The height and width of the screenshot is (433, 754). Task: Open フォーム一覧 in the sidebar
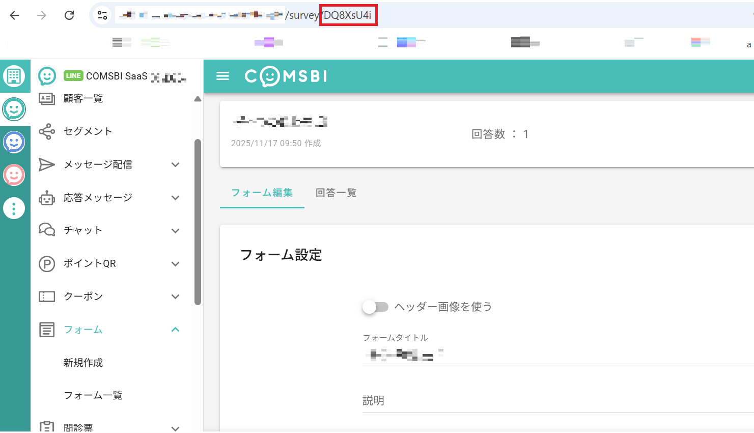pyautogui.click(x=93, y=395)
